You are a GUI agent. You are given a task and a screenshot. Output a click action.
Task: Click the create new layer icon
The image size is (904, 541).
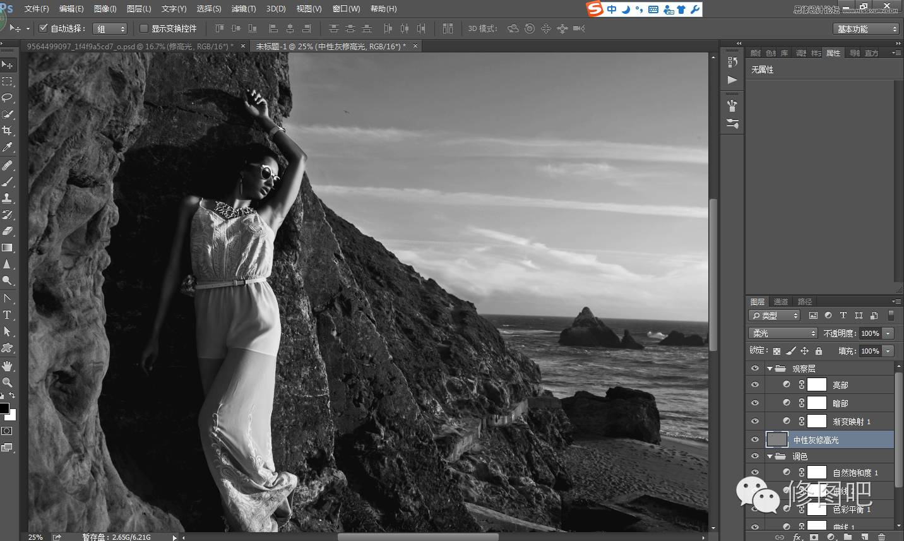coord(865,537)
